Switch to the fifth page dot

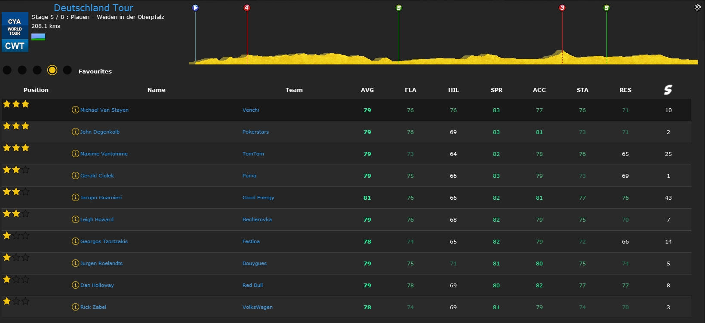pyautogui.click(x=67, y=70)
